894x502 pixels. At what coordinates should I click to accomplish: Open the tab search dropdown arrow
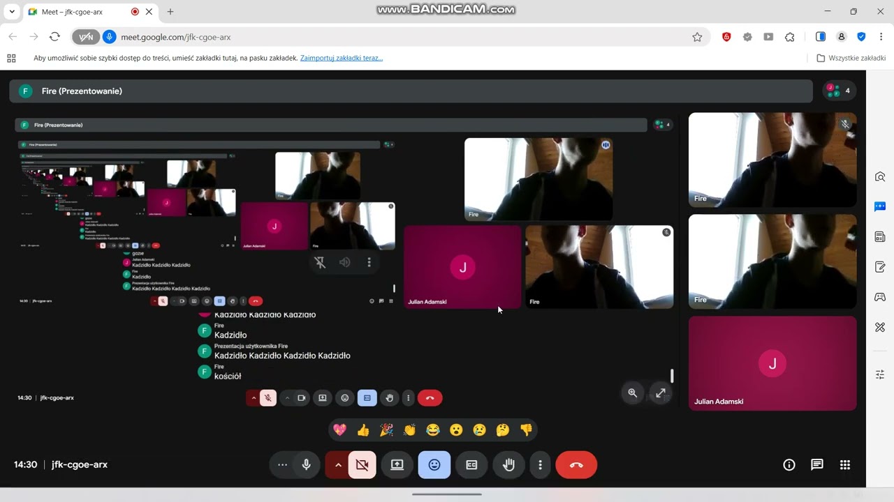click(12, 12)
